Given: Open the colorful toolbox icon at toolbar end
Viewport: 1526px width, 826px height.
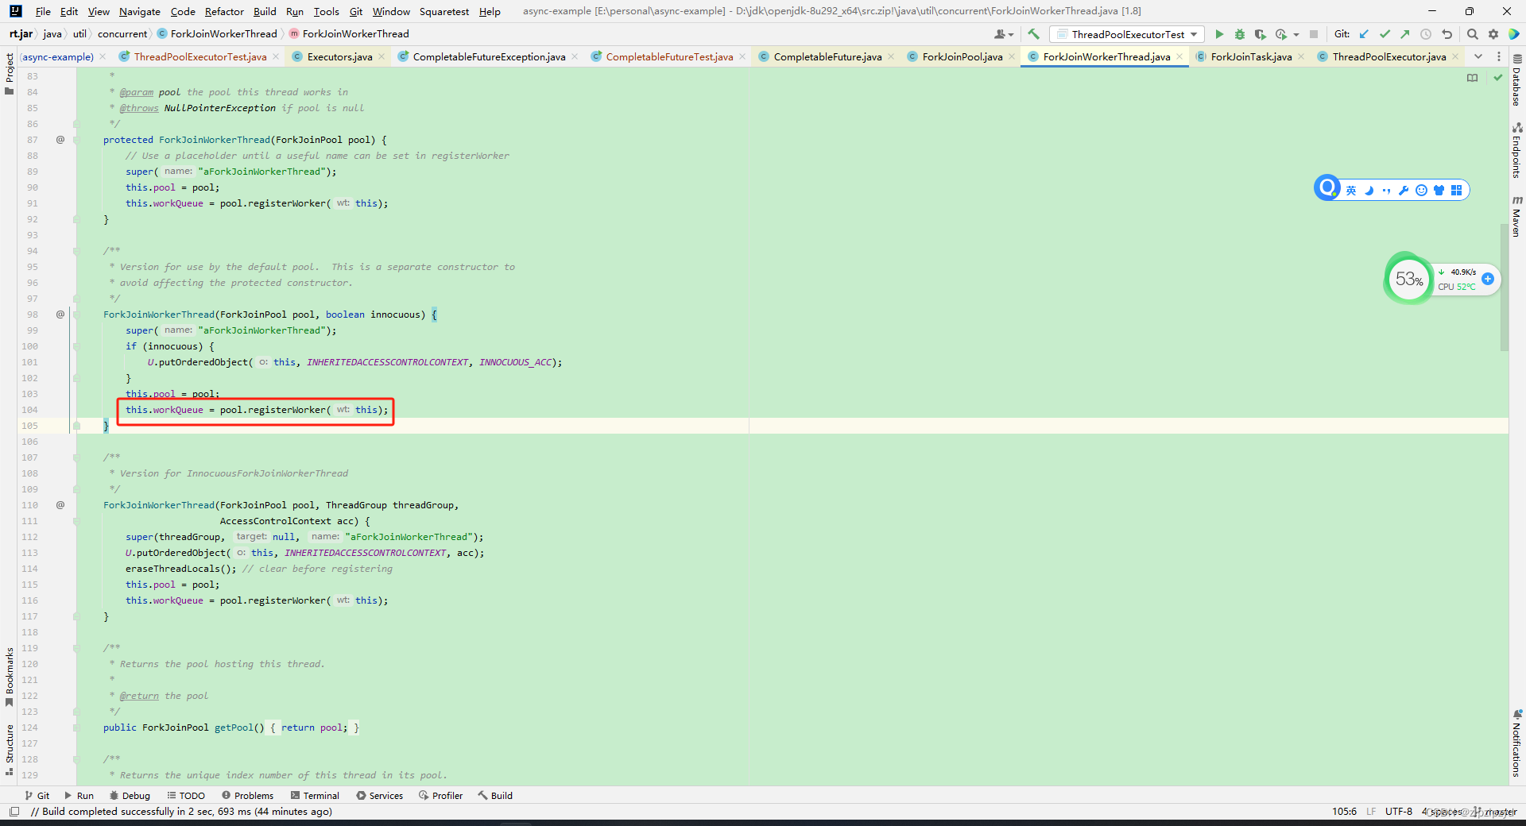Looking at the screenshot, I should (x=1514, y=34).
